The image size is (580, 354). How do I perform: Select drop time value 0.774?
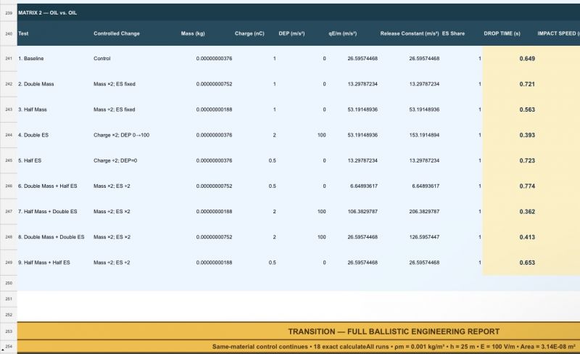pos(527,186)
